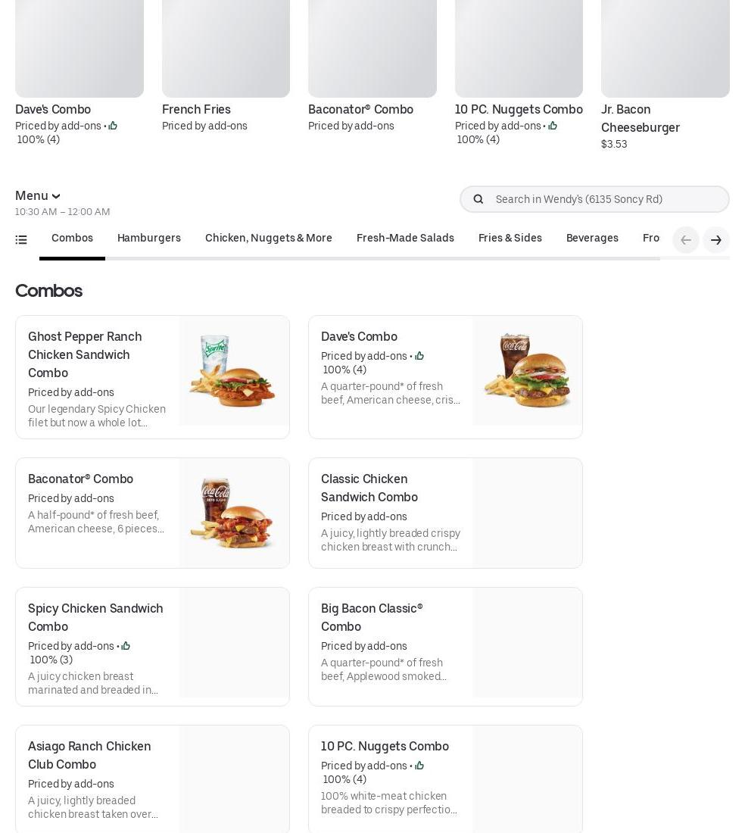Switch to the Hamburgers tab
Image resolution: width=745 pixels, height=833 pixels.
click(149, 238)
